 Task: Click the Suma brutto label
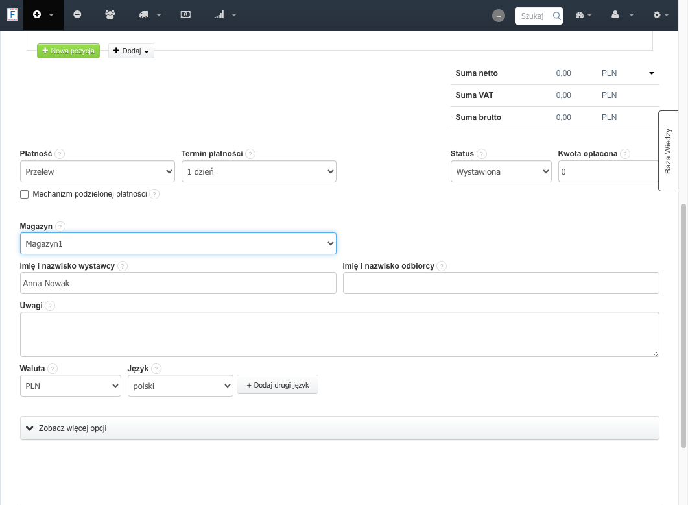point(479,117)
